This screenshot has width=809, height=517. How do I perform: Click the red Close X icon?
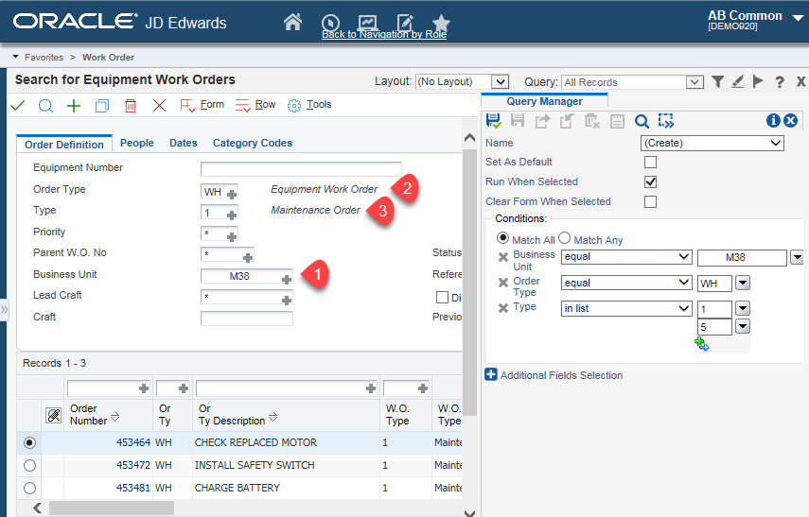[x=159, y=106]
